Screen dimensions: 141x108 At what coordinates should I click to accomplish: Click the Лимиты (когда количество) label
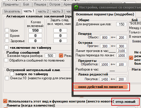31,105
